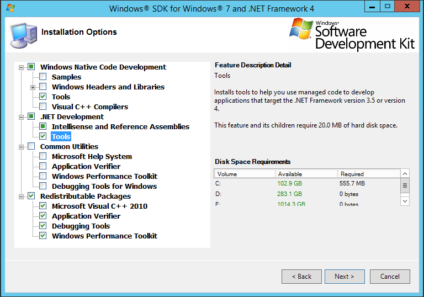Uncheck the Redistributable Packages checkbox
Image resolution: width=424 pixels, height=297 pixels.
click(x=31, y=196)
